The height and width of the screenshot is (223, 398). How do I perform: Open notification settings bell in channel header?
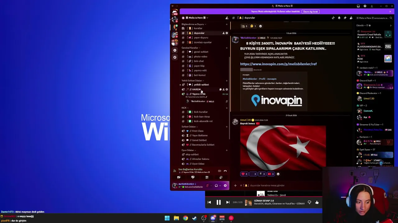(339, 18)
